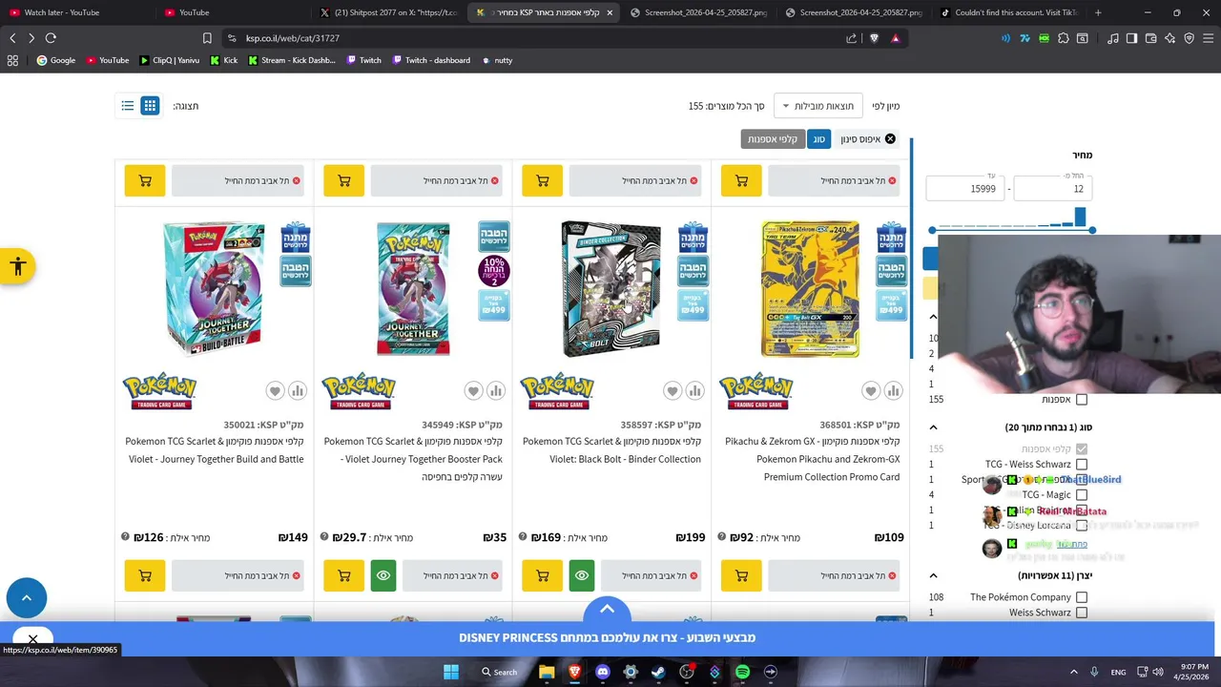
Task: Collapse the יצרן filter section
Action: click(x=933, y=576)
